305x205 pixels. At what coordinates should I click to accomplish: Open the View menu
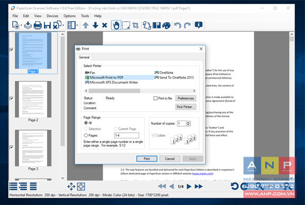tap(38, 16)
